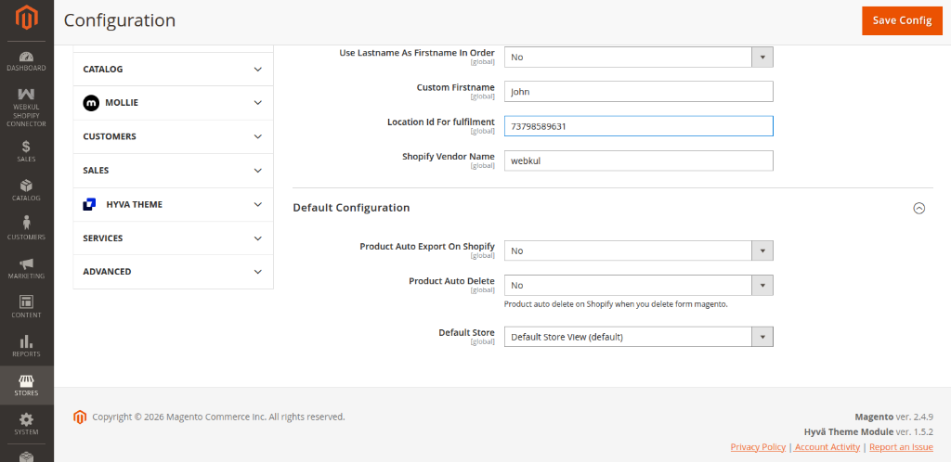
Task: Expand the CATALOG config tab chevron
Action: coord(258,69)
